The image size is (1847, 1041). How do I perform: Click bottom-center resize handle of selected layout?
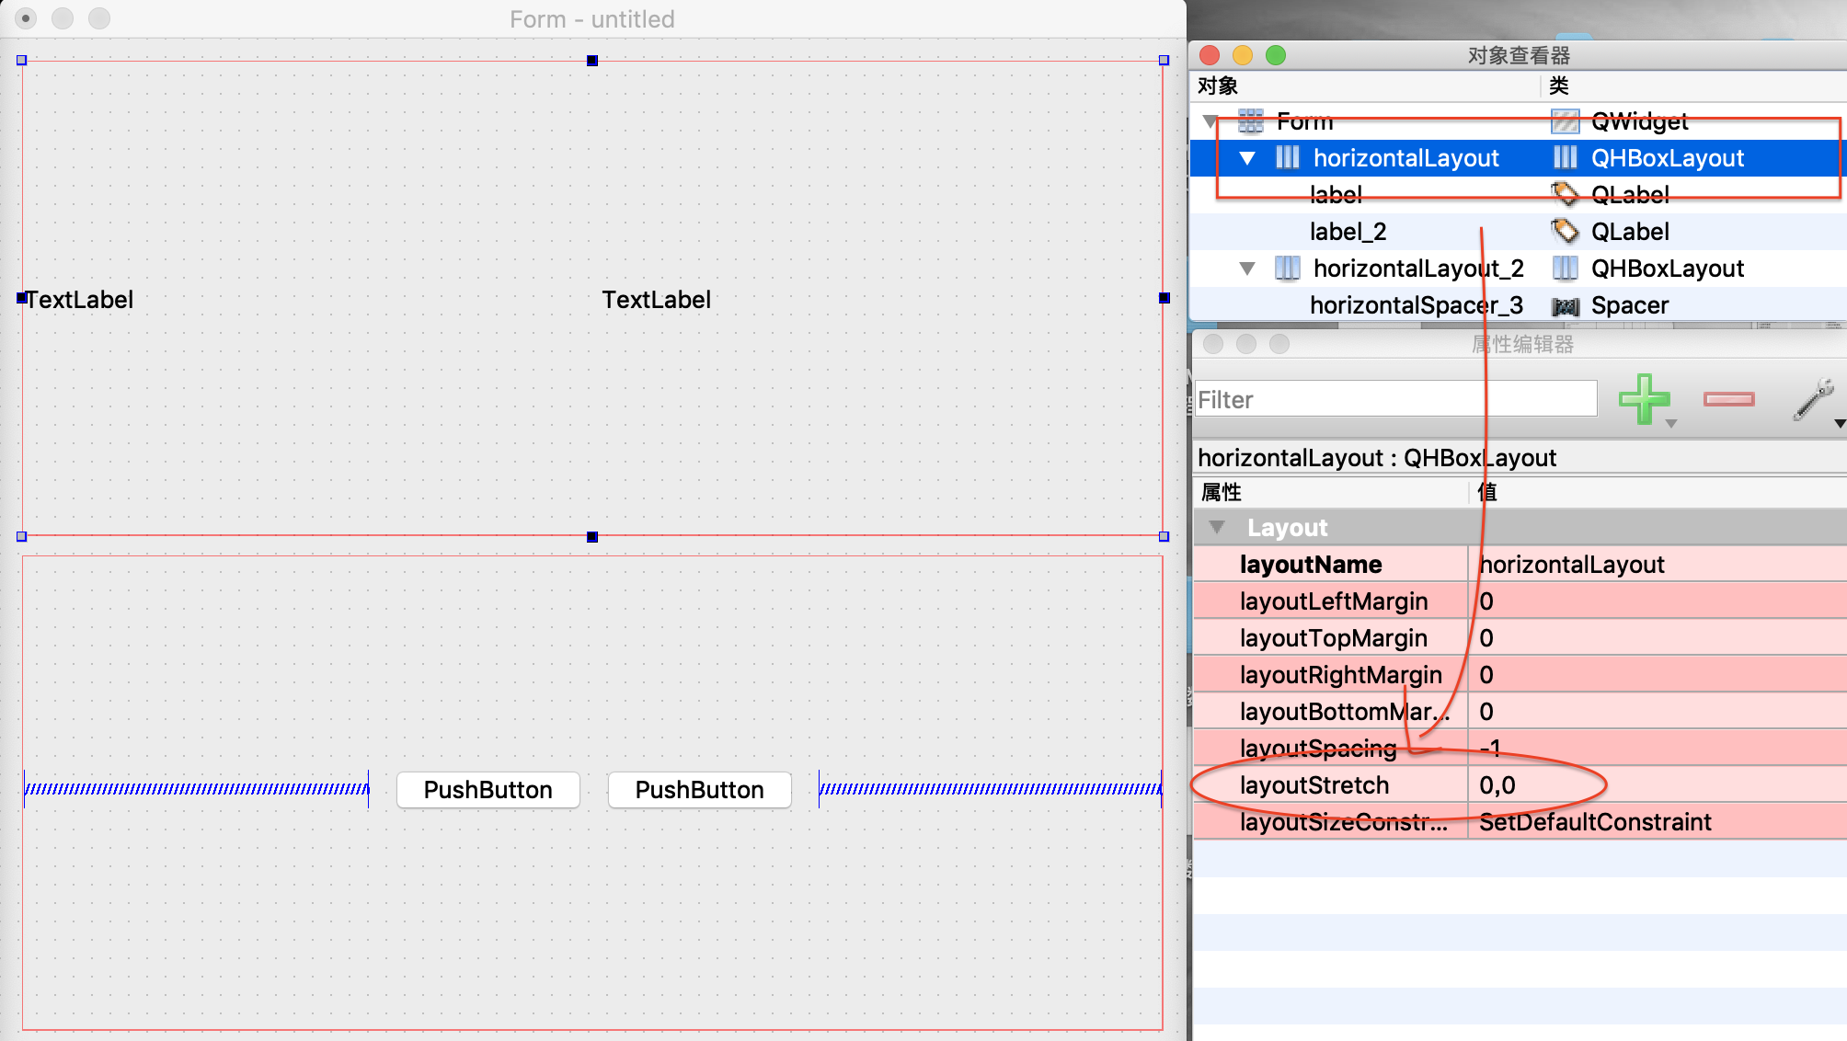pos(592,537)
